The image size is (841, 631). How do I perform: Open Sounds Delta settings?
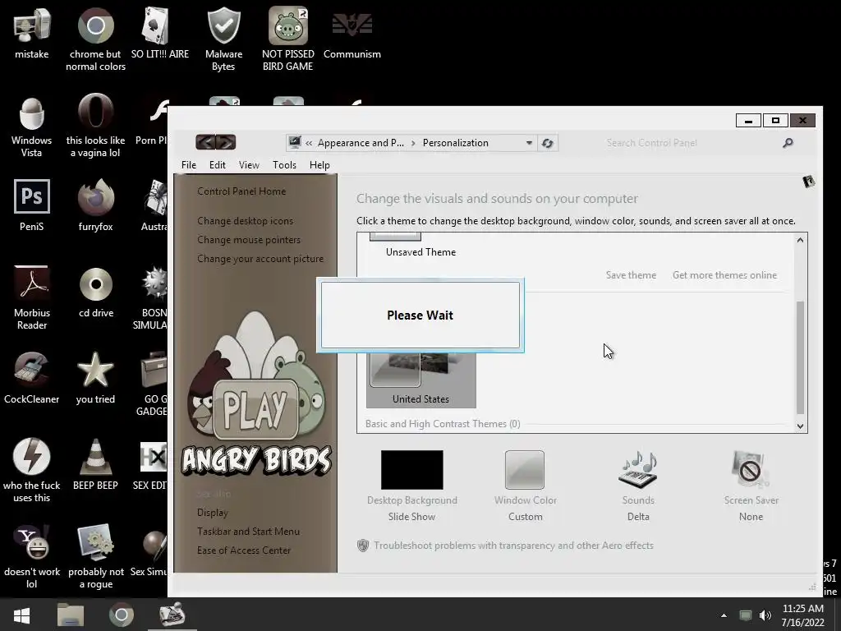point(638,486)
